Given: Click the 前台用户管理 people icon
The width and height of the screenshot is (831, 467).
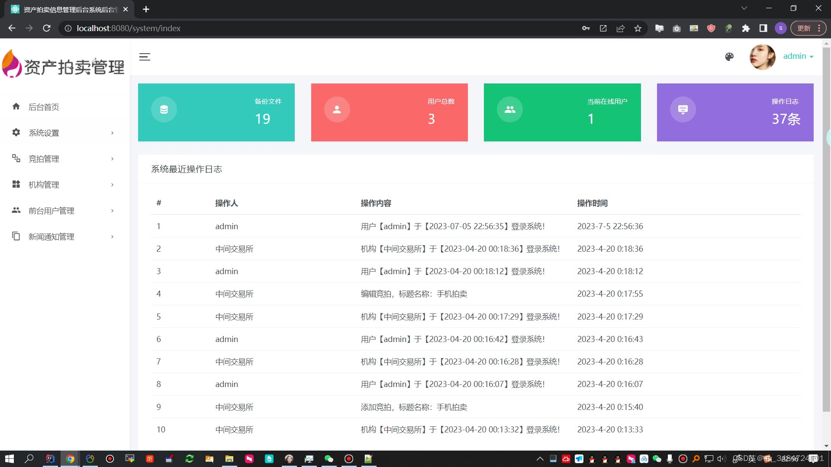Looking at the screenshot, I should click(x=16, y=210).
